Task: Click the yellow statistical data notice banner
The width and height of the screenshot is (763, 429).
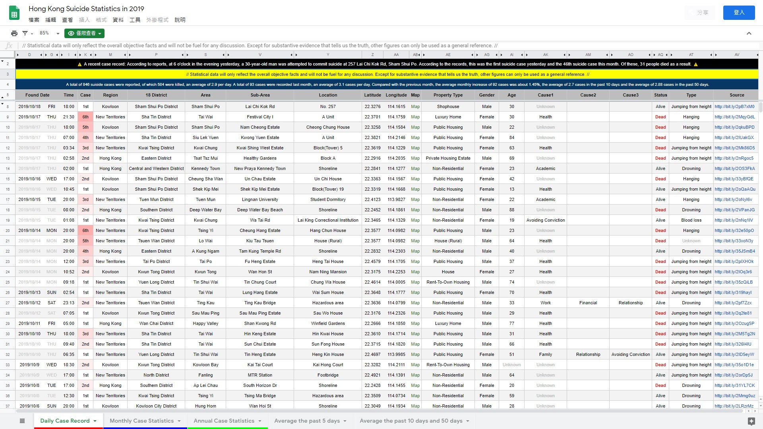Action: (x=387, y=74)
